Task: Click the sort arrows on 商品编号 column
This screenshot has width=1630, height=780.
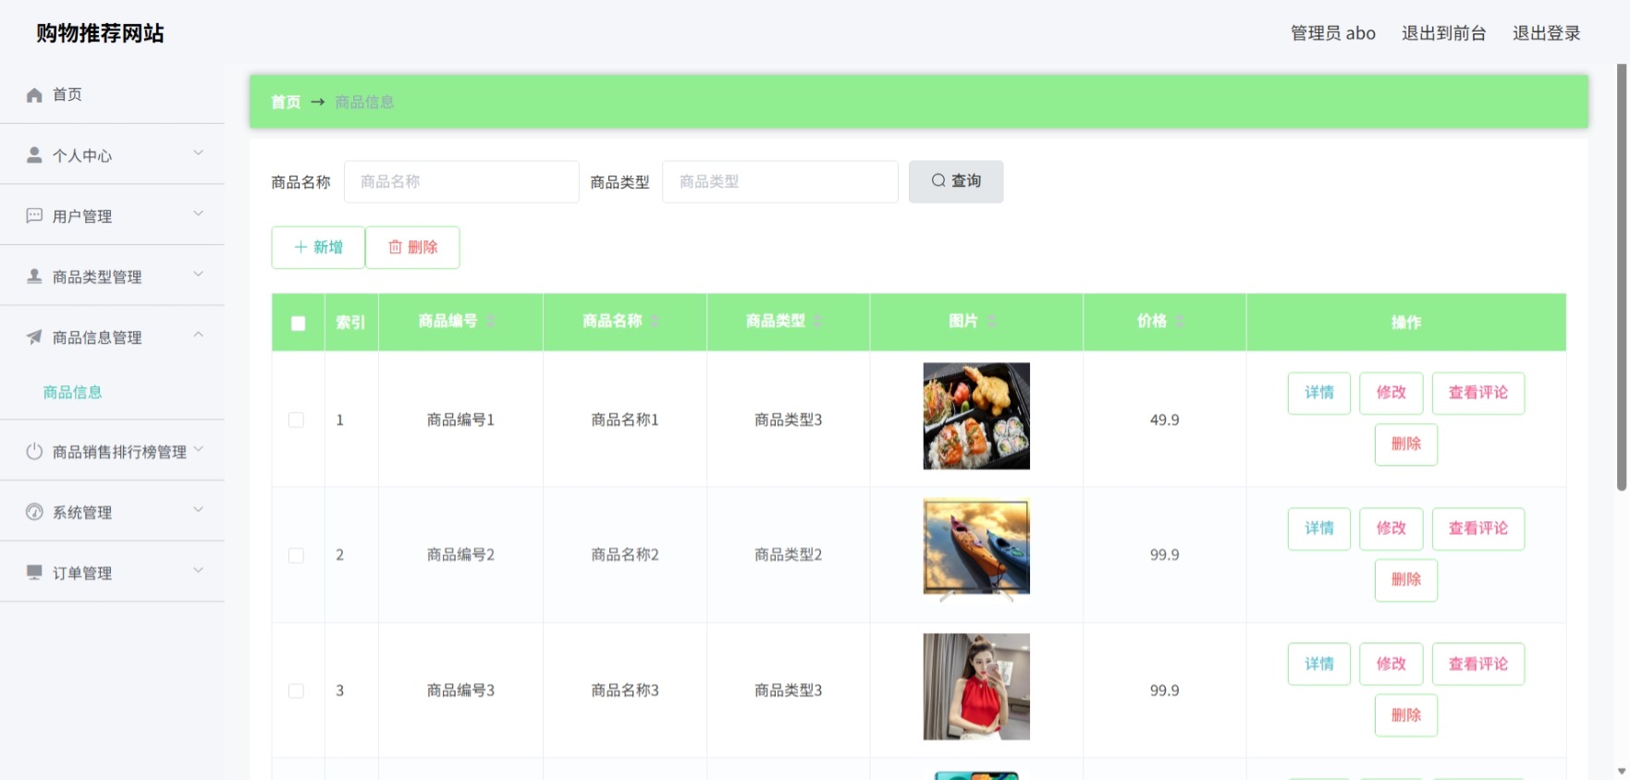Action: (491, 322)
